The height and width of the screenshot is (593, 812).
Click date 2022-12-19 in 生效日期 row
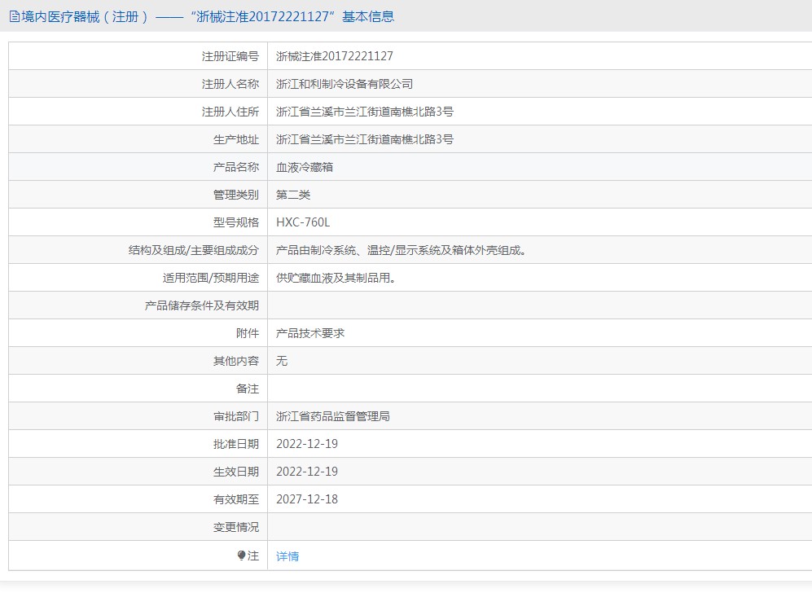(x=307, y=472)
